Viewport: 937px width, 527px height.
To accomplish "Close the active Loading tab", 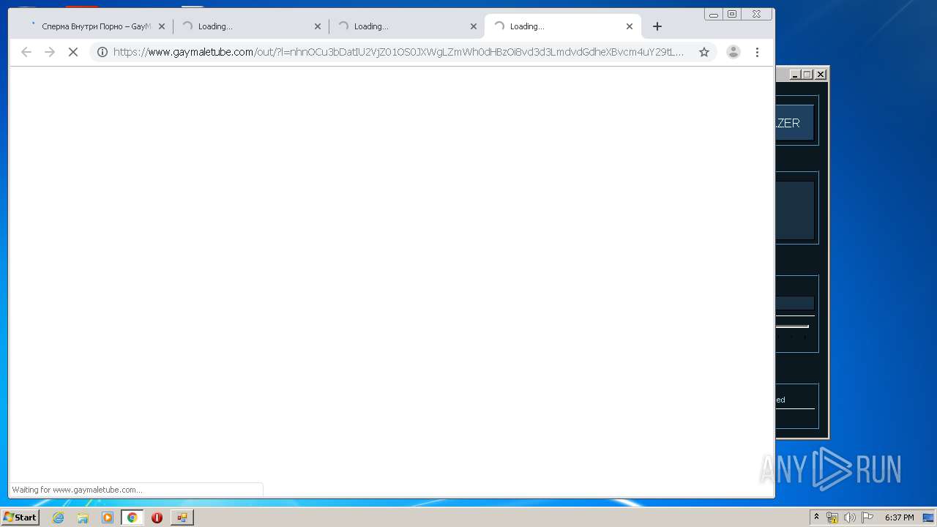I will (630, 26).
